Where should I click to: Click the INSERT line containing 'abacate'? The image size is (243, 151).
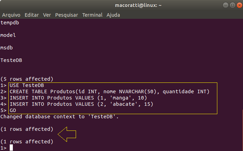(81, 104)
